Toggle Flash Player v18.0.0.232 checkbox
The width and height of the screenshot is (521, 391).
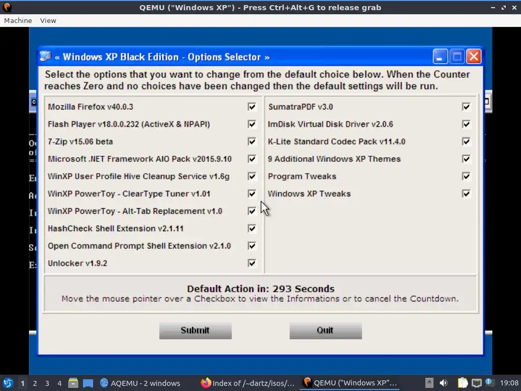coord(252,124)
